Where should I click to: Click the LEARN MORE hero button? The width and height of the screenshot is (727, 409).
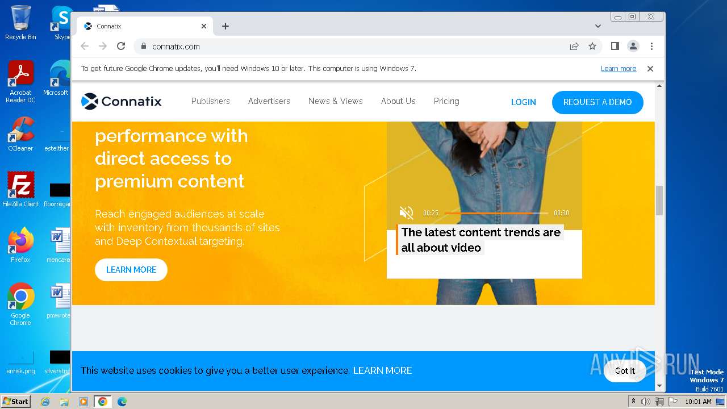click(131, 270)
